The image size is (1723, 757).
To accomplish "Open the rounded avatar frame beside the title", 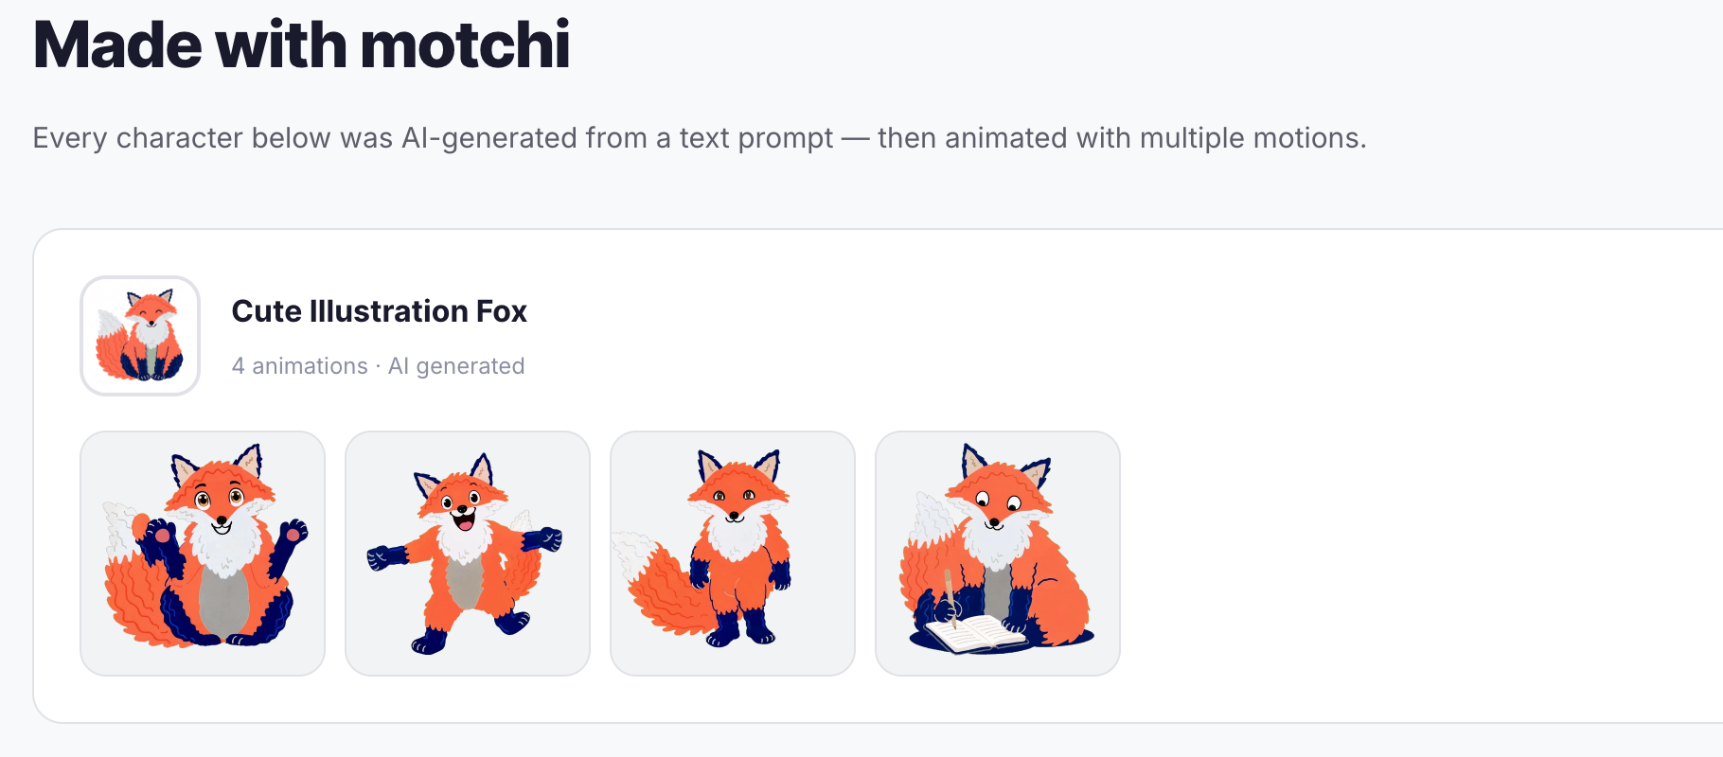I will coord(140,335).
